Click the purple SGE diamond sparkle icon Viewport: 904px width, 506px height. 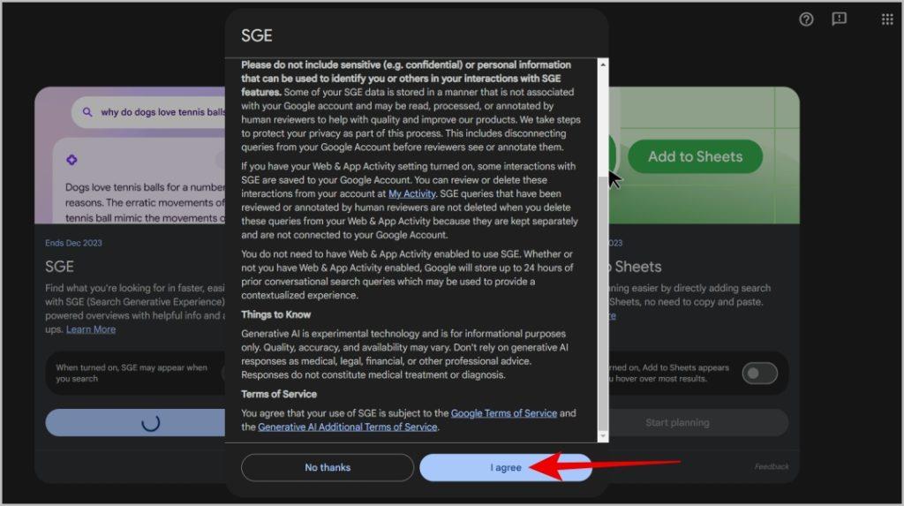(x=72, y=160)
